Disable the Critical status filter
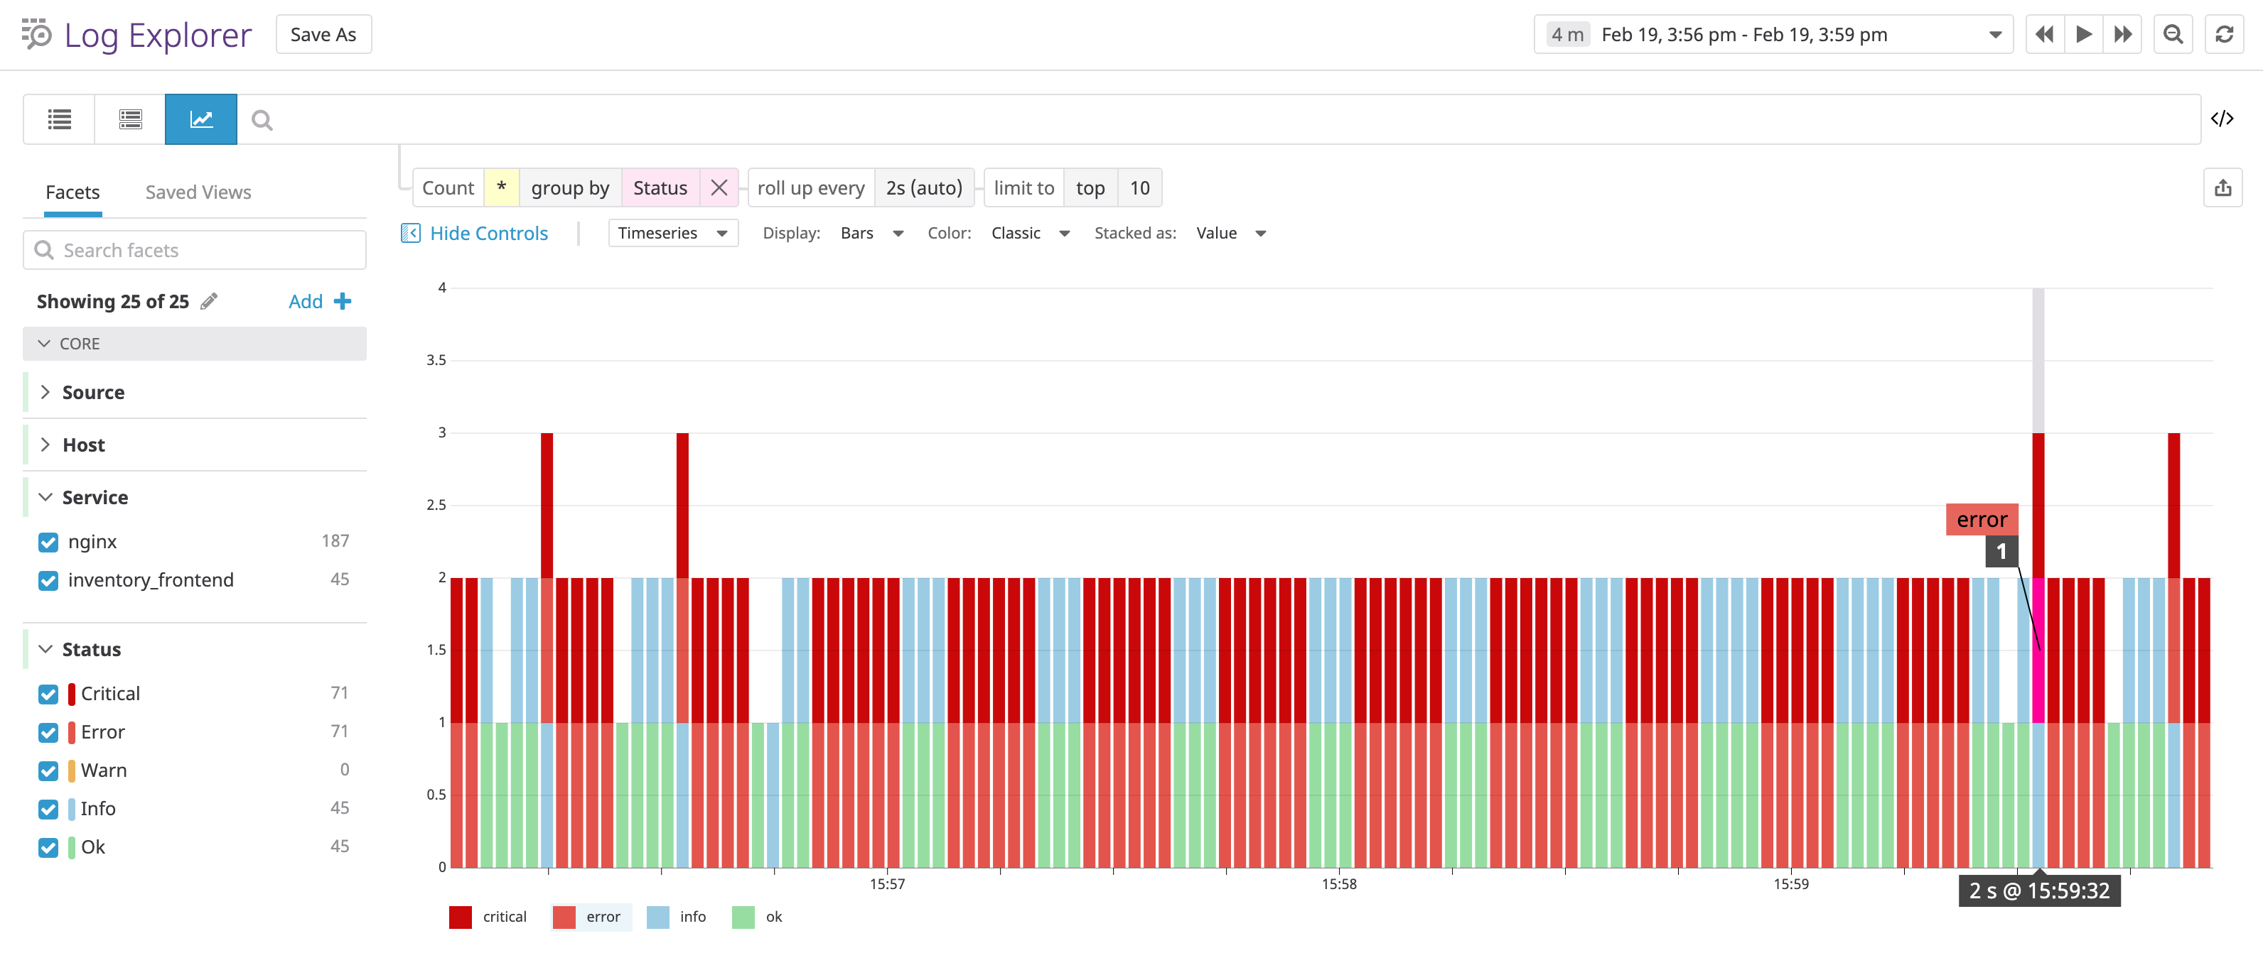Viewport: 2263px width, 953px height. click(x=48, y=693)
